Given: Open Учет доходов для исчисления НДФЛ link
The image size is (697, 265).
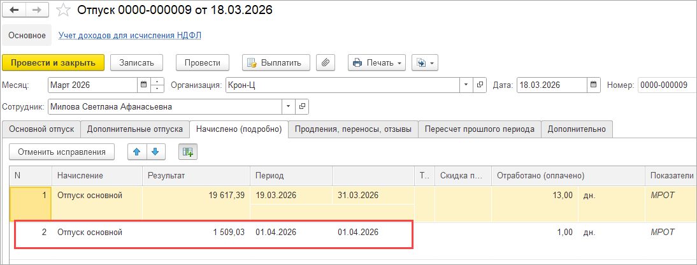Looking at the screenshot, I should click(x=130, y=36).
